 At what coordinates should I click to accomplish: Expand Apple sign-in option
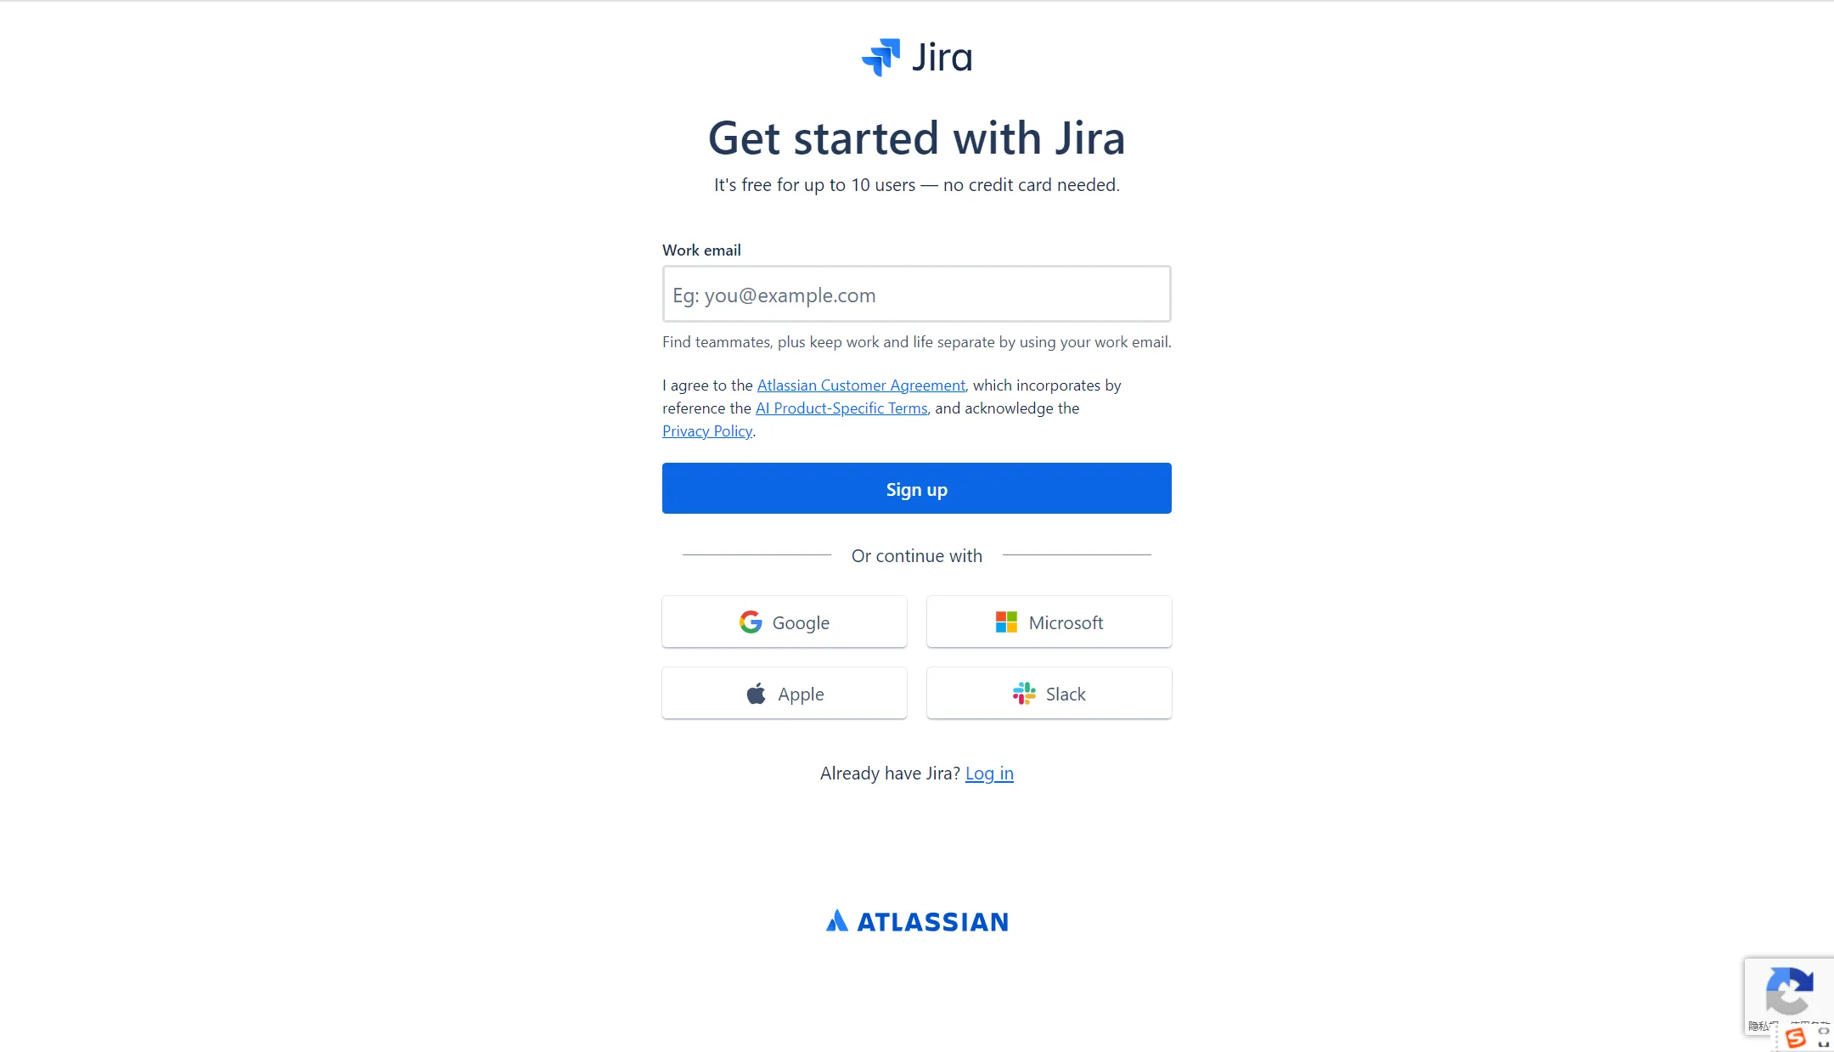(784, 693)
